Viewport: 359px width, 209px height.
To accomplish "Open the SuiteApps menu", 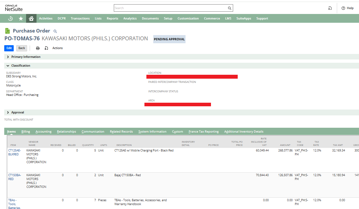I will point(244,19).
